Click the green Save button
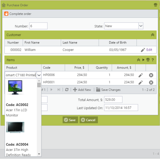This screenshot has height=159, width=160. tap(70, 120)
